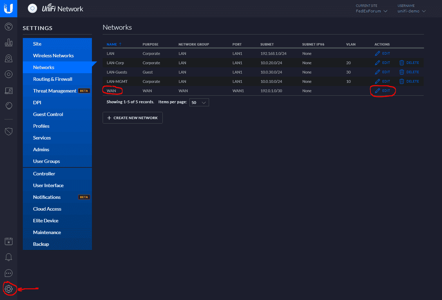Open the Devices circle icon

coord(9,74)
